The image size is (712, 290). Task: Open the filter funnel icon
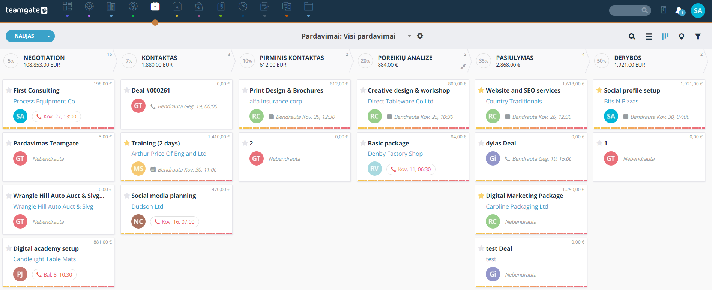pyautogui.click(x=698, y=36)
